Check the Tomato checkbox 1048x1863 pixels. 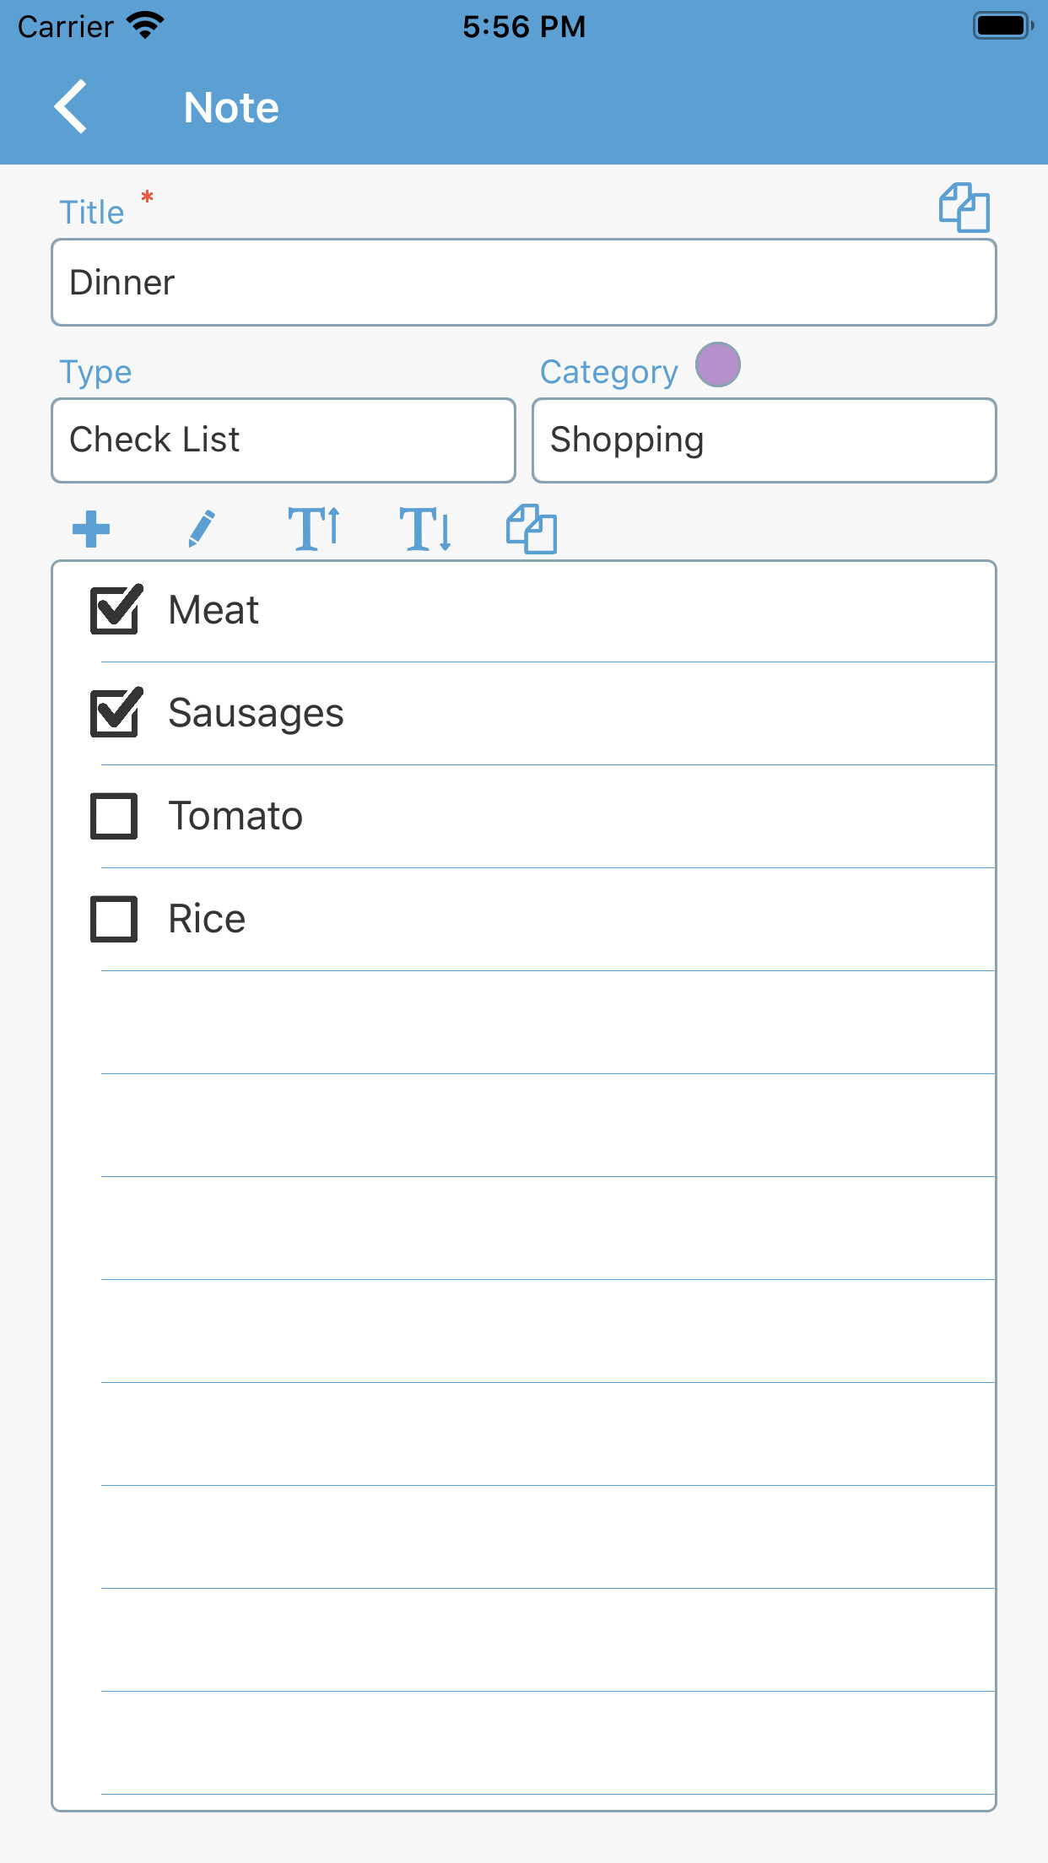pos(115,816)
